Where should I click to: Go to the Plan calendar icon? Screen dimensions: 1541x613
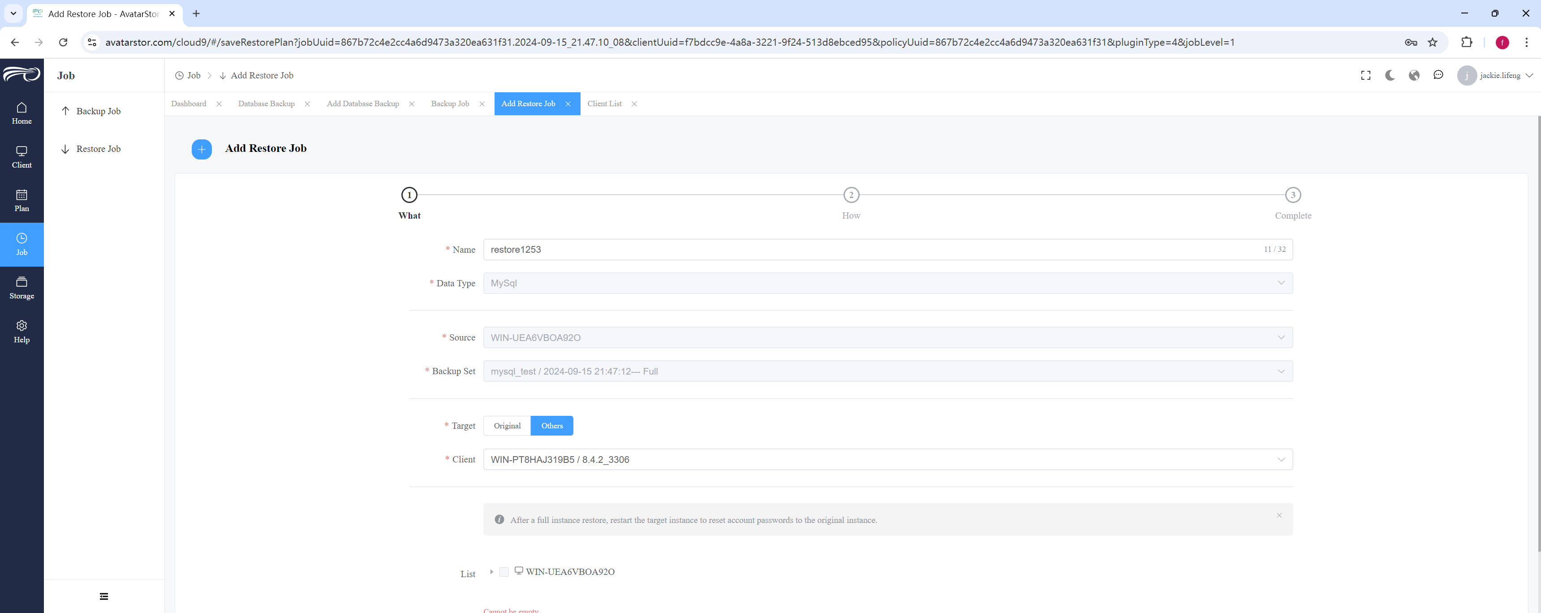pos(22,194)
